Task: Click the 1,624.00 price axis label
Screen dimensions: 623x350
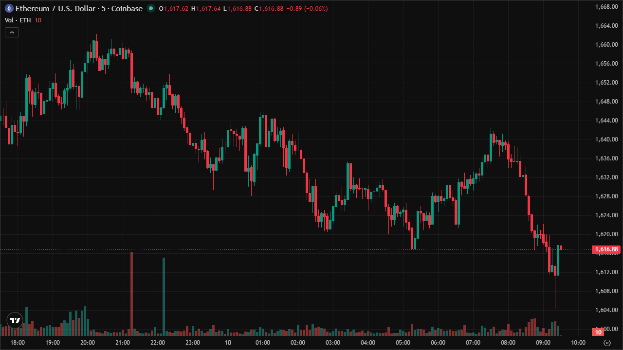Action: [x=606, y=215]
